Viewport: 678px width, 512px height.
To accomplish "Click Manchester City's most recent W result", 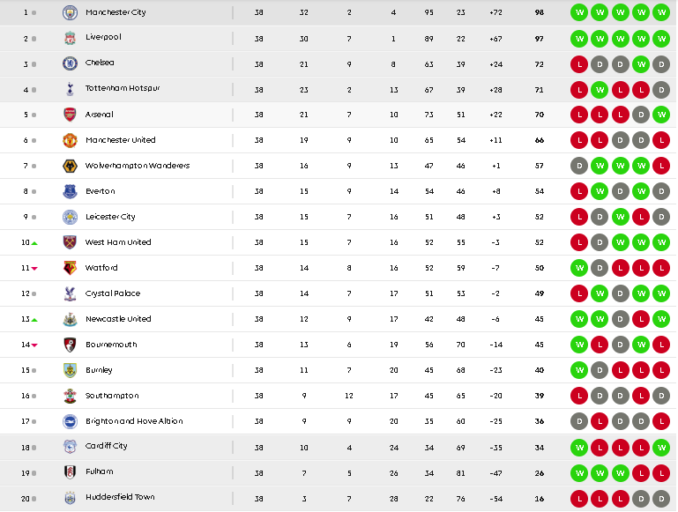I will (x=662, y=12).
